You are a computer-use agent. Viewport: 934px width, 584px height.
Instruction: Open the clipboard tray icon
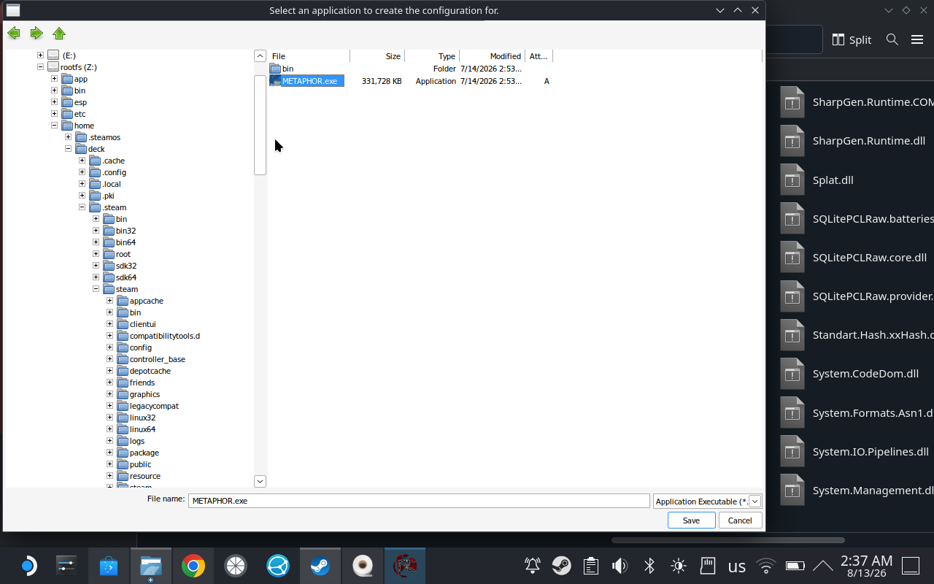(591, 566)
